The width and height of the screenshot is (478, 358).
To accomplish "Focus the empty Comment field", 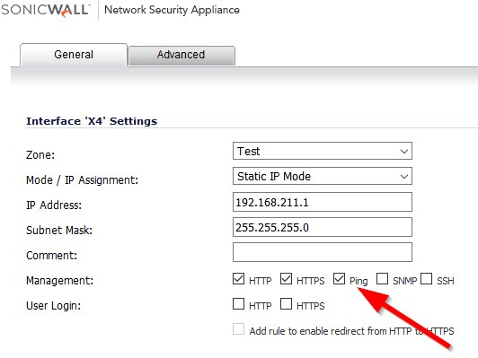I will click(323, 252).
